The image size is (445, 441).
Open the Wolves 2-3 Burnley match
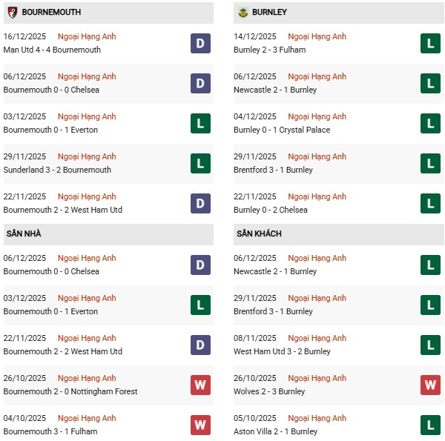pos(271,391)
